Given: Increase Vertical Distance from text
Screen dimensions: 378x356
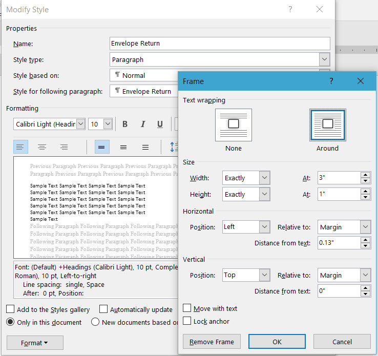Looking at the screenshot, I should 366,288.
